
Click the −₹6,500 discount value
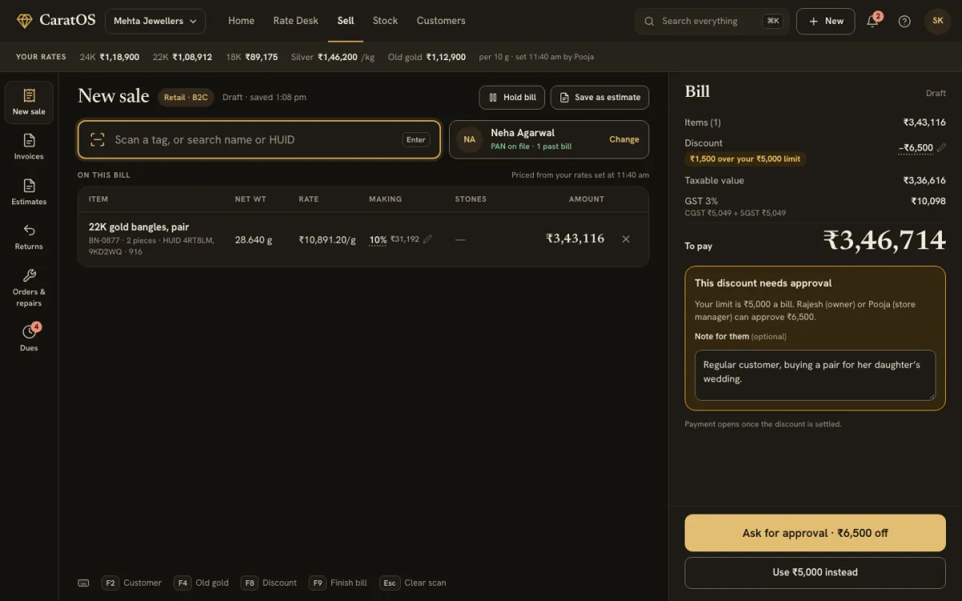pyautogui.click(x=916, y=147)
